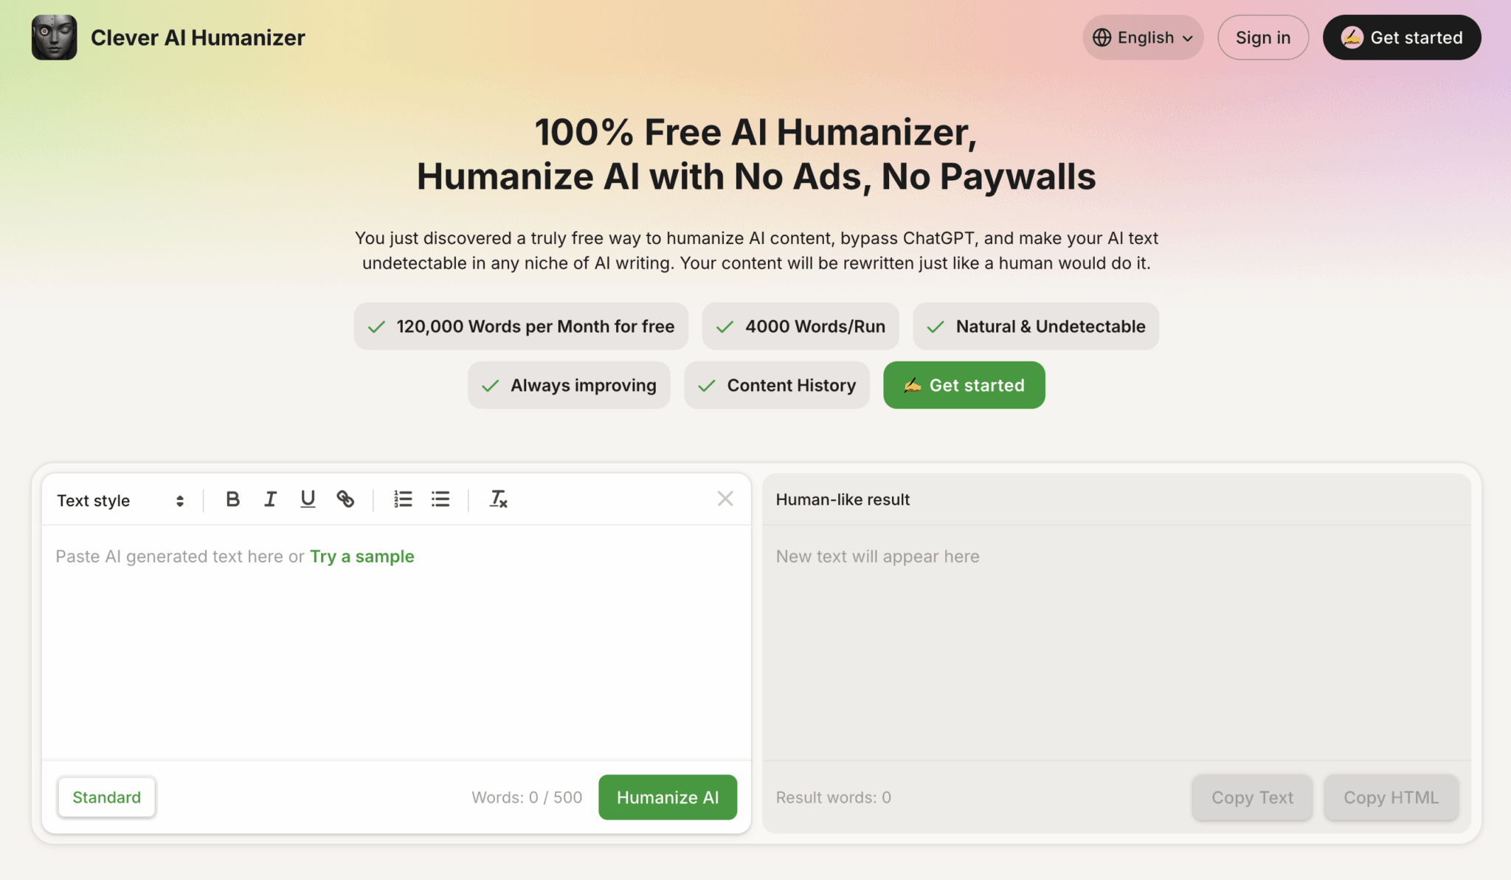
Task: Apply italic formatting
Action: 270,499
